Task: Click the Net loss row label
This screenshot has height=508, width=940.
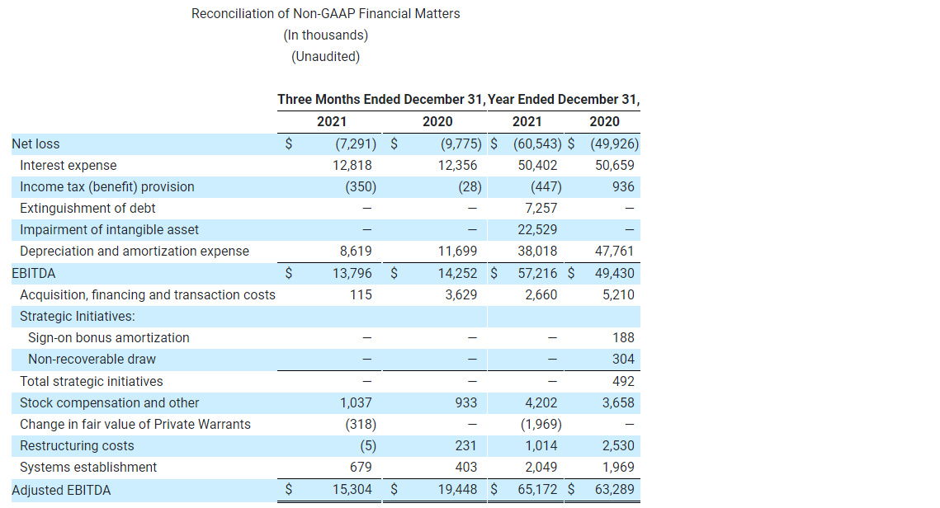Action: point(35,143)
